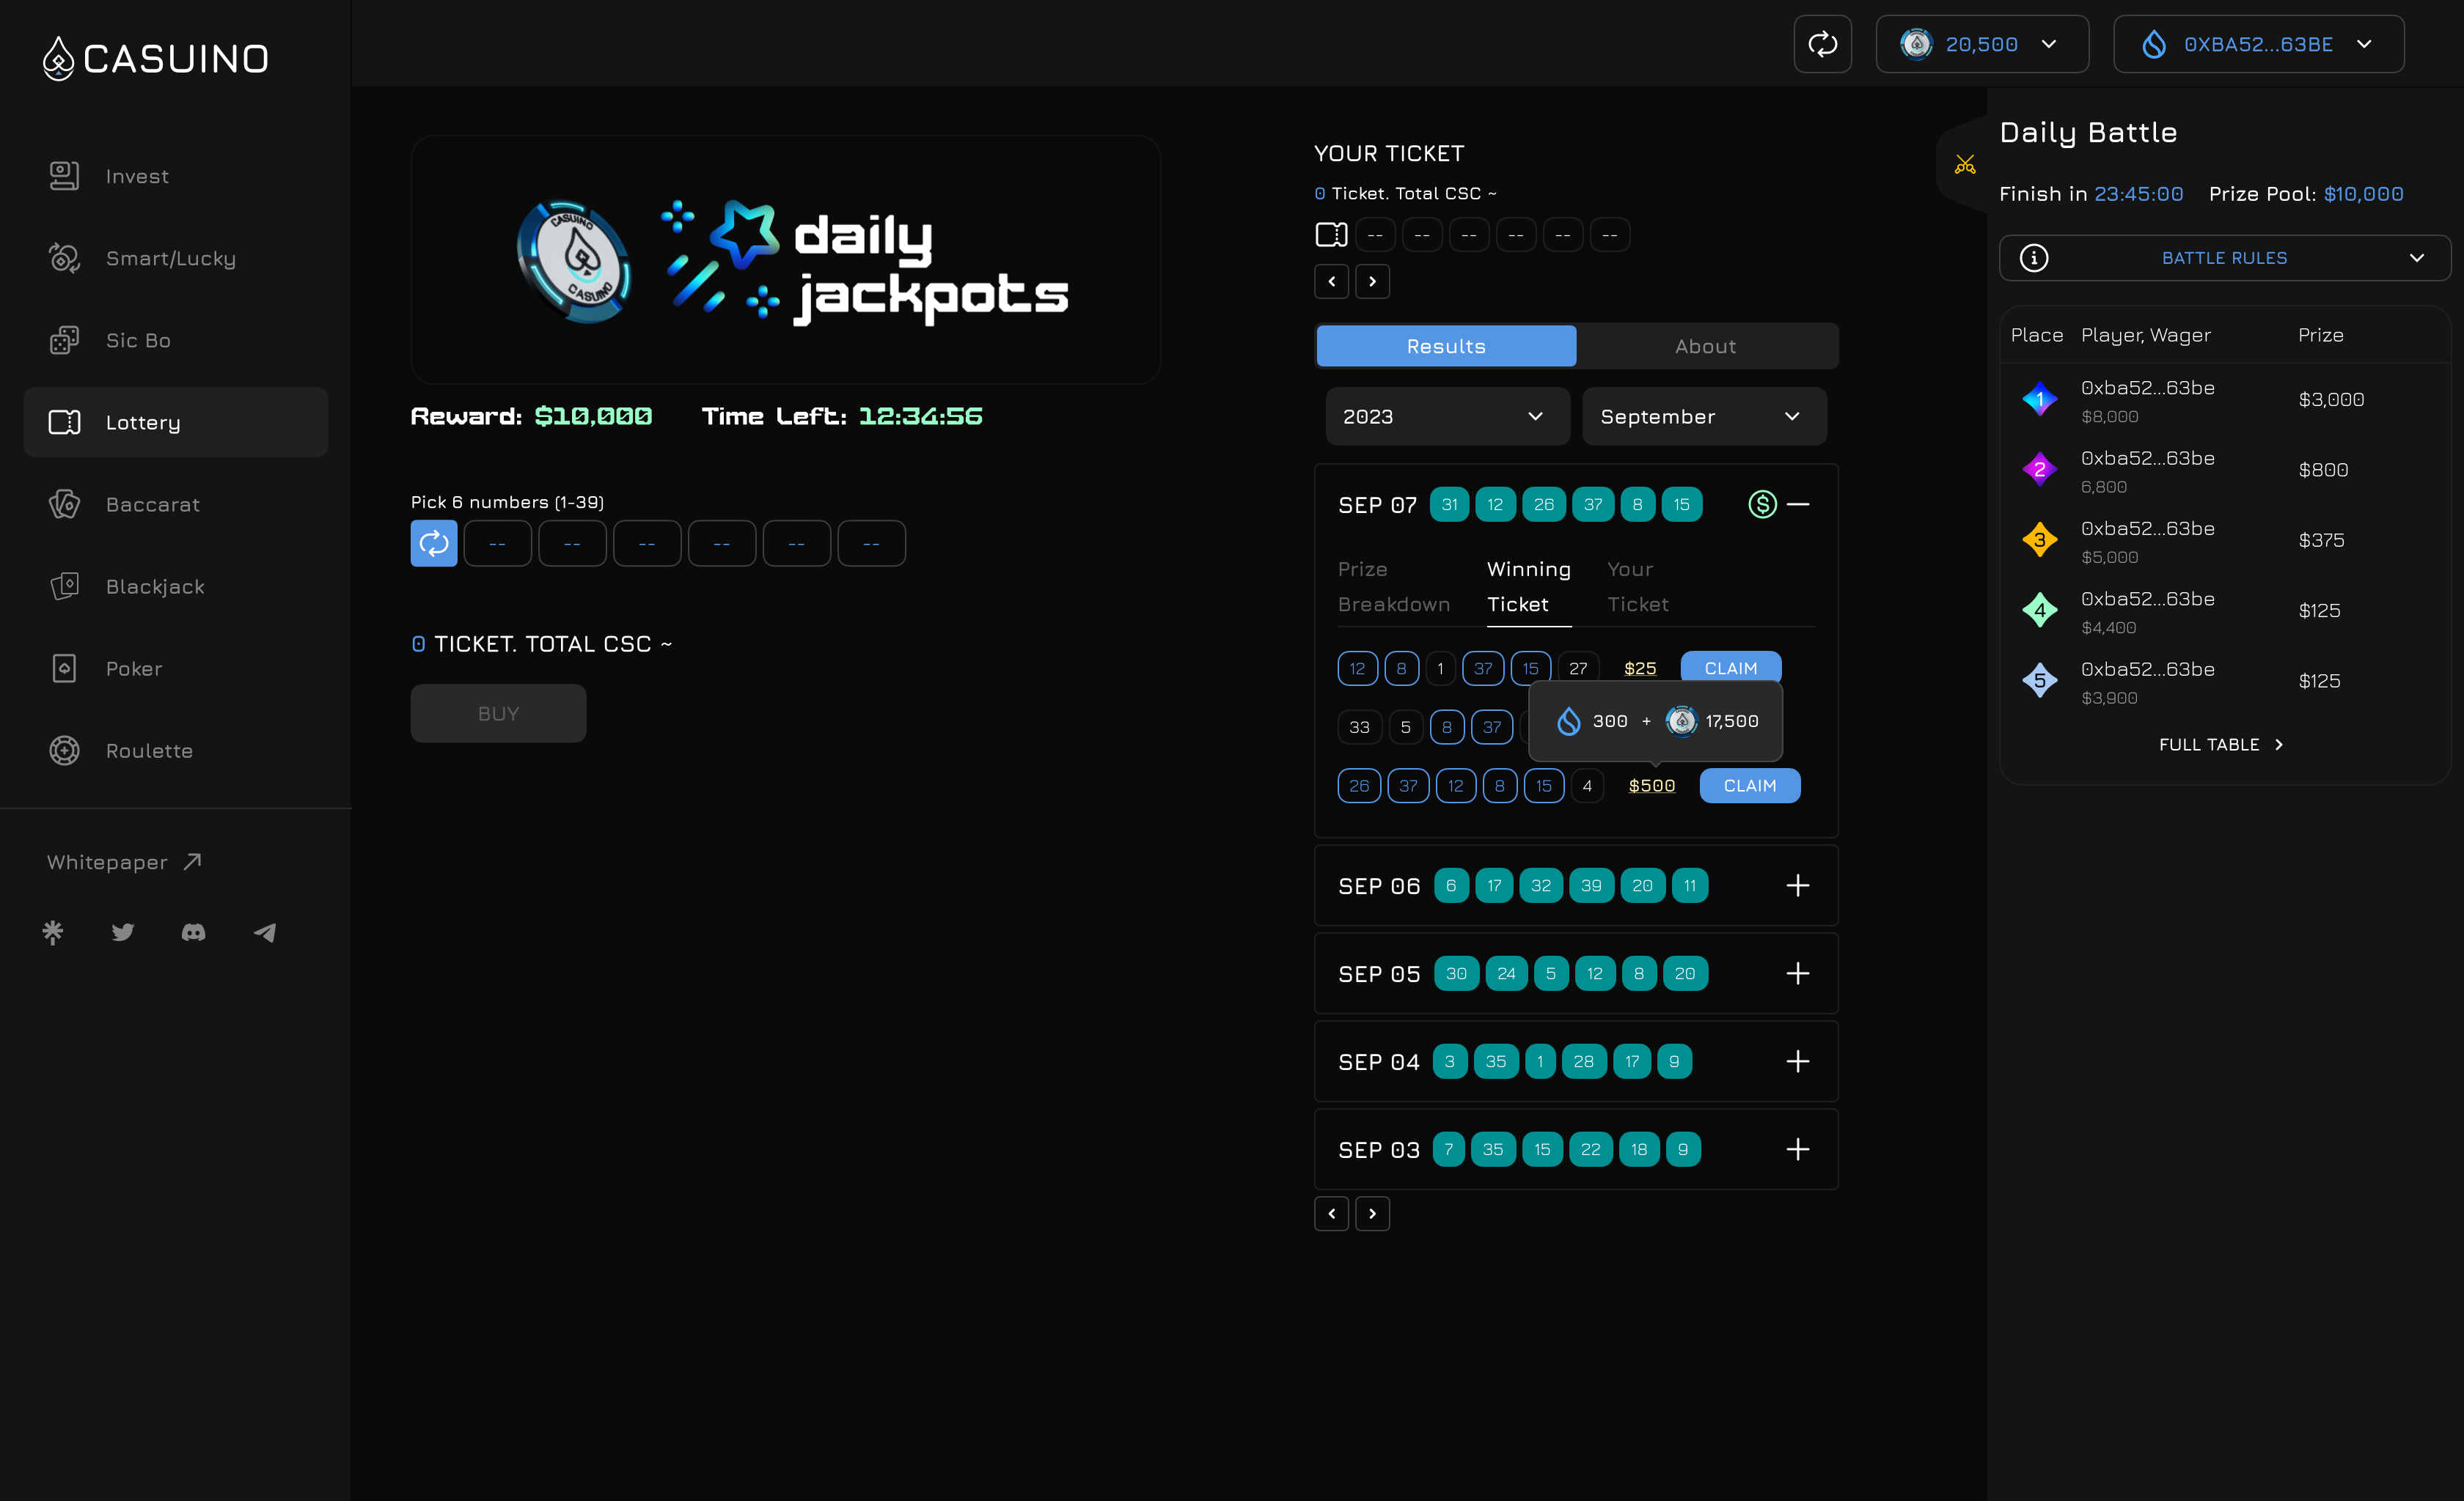Screen dimensions: 2464x1501
Task: Open the Discord social icon
Action: (193, 932)
